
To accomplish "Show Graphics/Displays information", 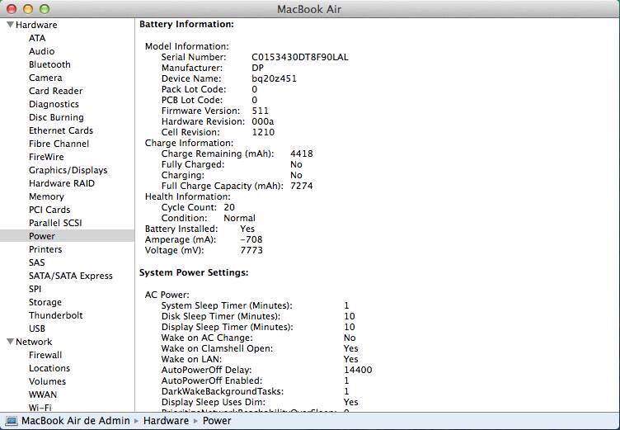I will tap(68, 170).
